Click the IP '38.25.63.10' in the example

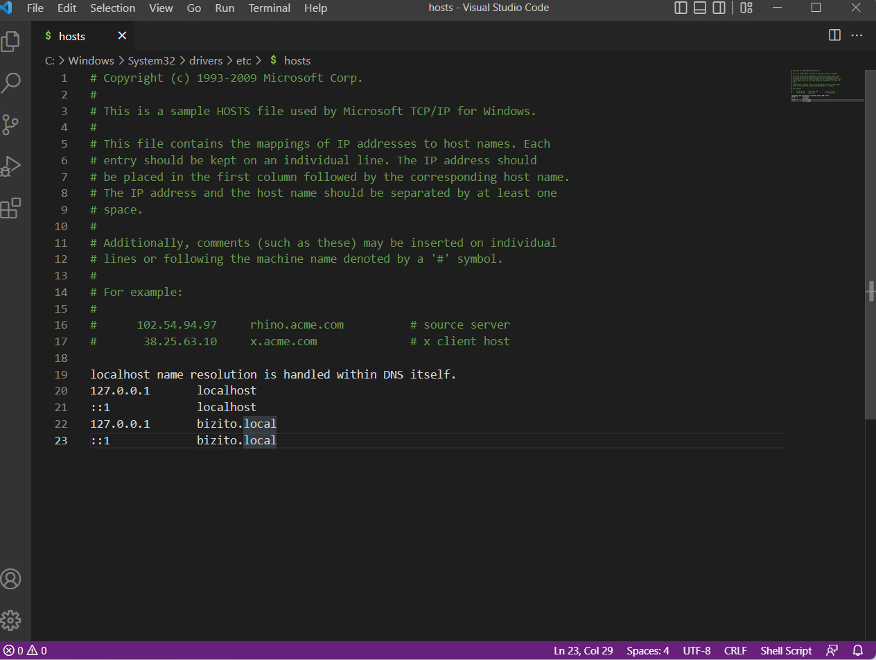coord(180,341)
